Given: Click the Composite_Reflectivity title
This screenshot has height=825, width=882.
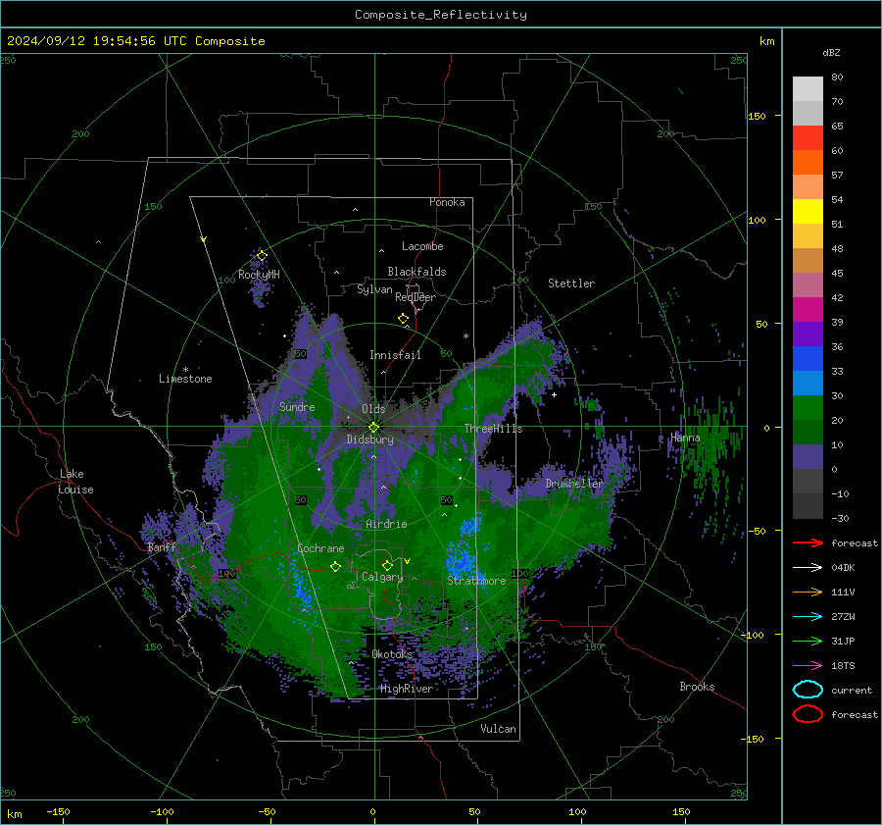Looking at the screenshot, I should (x=440, y=15).
